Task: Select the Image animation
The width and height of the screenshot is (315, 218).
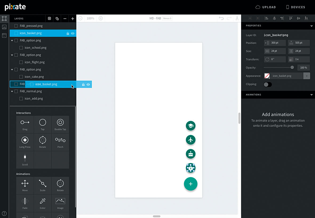Action: 60,203
